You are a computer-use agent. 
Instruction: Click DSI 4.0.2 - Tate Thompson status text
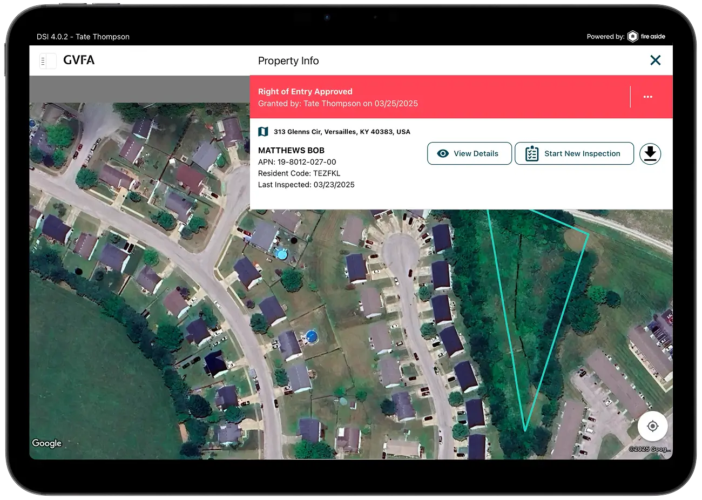83,36
